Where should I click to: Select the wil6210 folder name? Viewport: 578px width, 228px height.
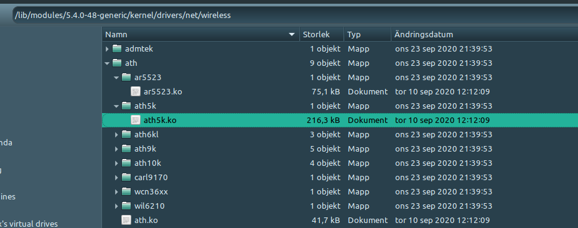(149, 206)
